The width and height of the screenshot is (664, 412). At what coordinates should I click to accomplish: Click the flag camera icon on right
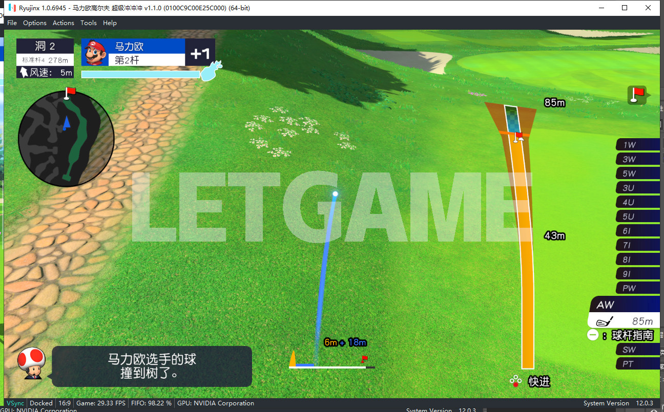(638, 95)
